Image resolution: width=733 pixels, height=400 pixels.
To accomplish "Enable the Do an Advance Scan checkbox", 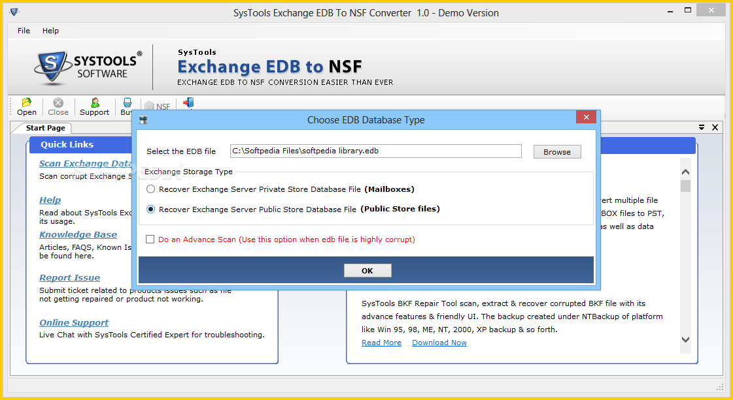I will click(150, 239).
